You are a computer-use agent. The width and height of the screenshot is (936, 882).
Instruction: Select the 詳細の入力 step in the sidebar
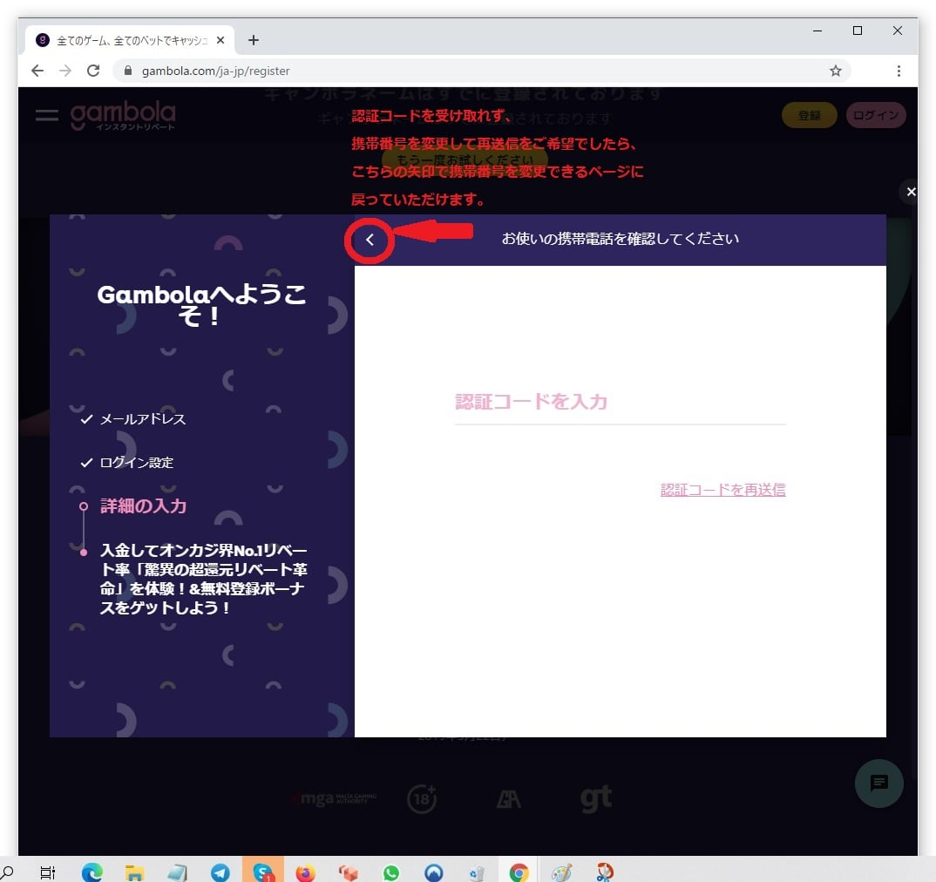point(143,505)
